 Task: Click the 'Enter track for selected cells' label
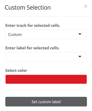pos(33,26)
